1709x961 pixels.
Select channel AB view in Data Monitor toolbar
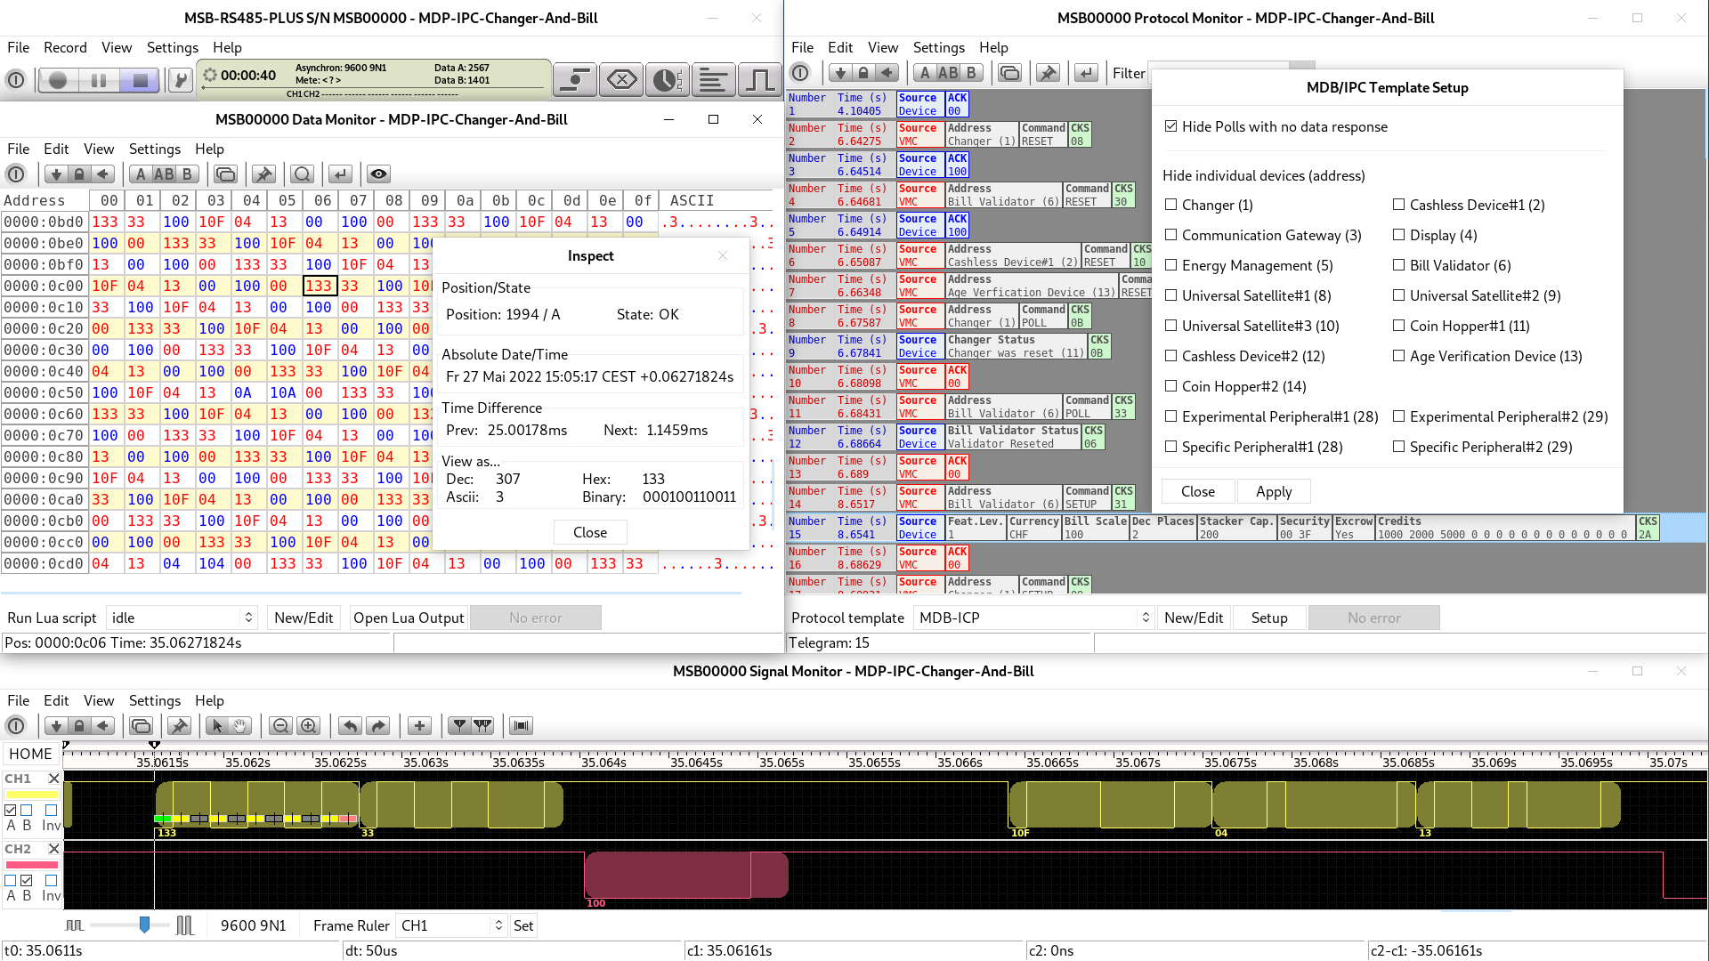pyautogui.click(x=164, y=174)
